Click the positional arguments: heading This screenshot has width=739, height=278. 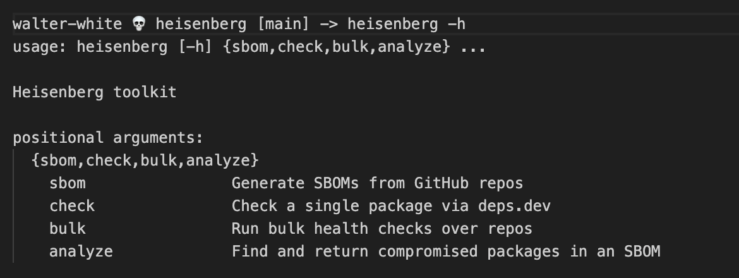108,138
